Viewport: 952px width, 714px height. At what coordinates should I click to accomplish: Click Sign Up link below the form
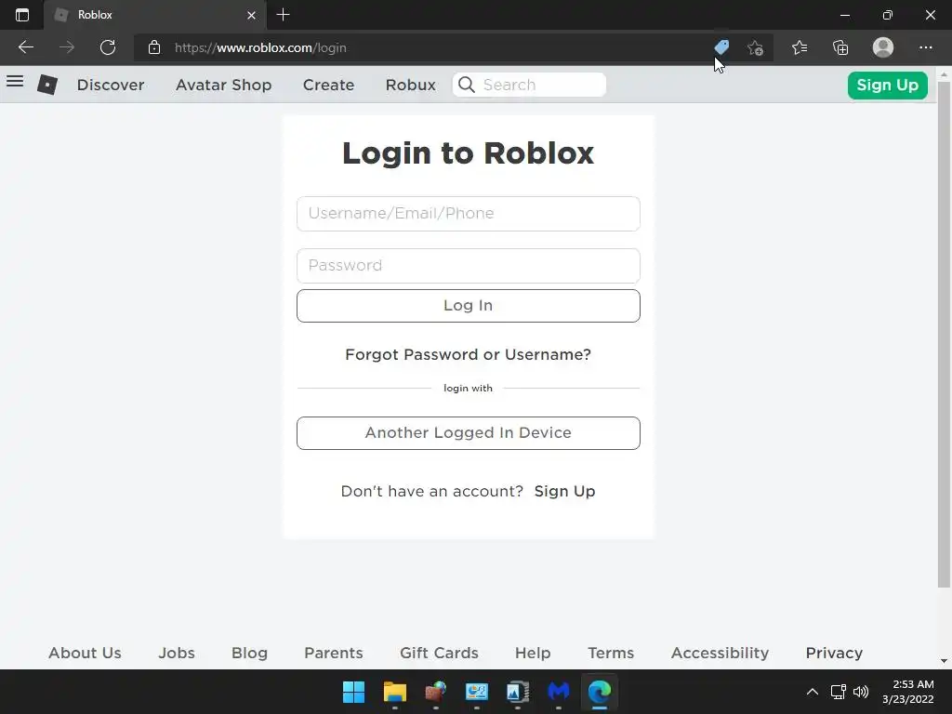(564, 491)
